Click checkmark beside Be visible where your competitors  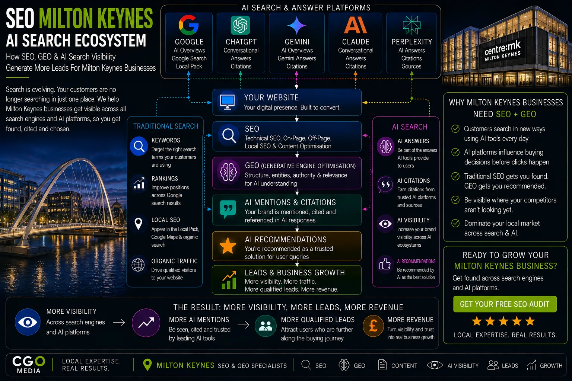click(x=455, y=200)
